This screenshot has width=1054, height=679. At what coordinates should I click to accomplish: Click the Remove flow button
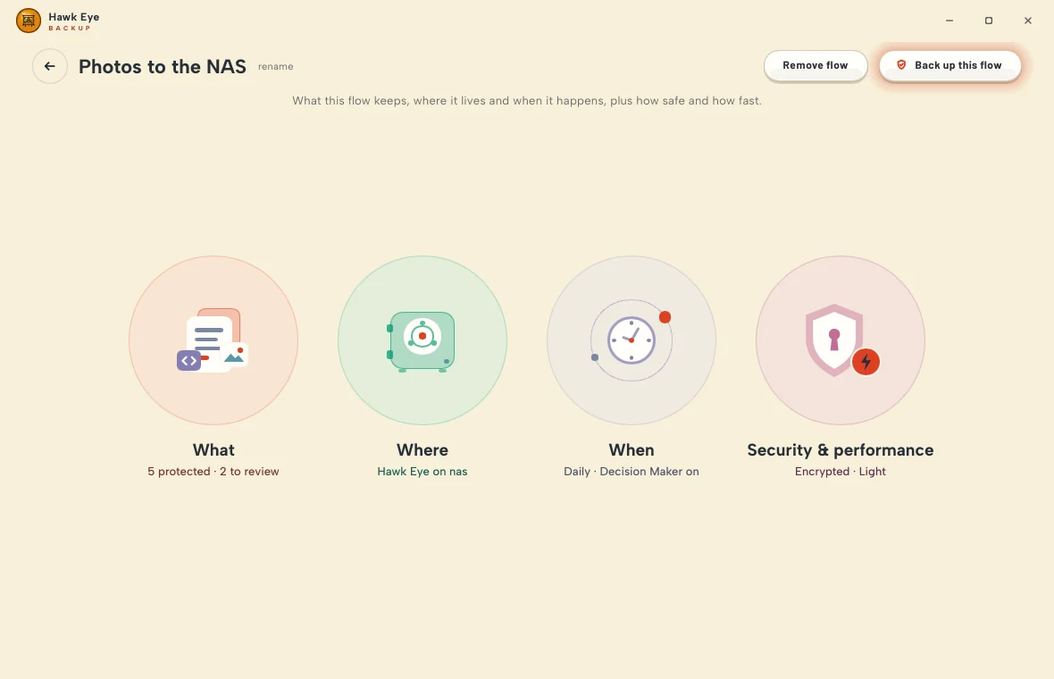click(816, 65)
